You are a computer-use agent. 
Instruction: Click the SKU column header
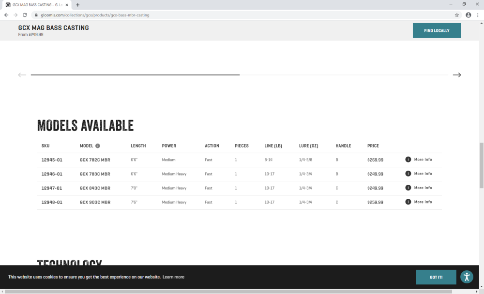[45, 146]
